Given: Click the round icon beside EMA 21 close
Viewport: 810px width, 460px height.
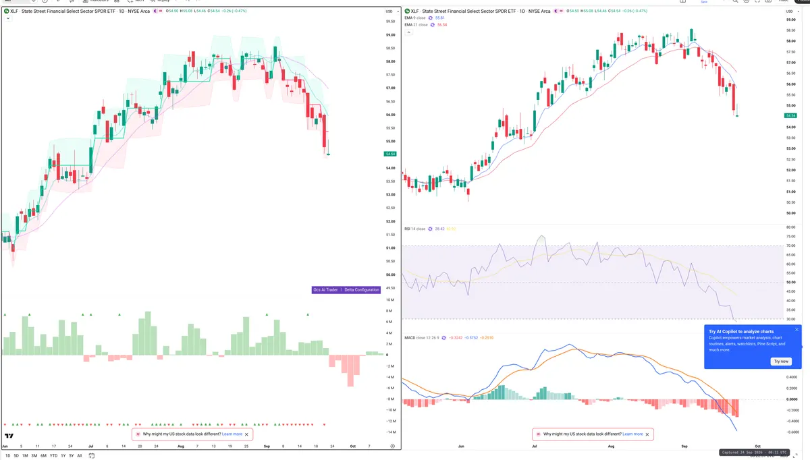Looking at the screenshot, I should tap(432, 25).
